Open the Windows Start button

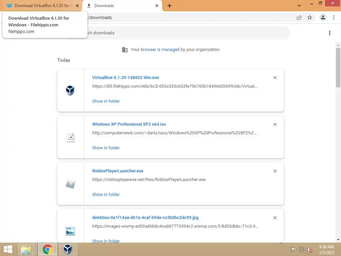pyautogui.click(x=8, y=249)
